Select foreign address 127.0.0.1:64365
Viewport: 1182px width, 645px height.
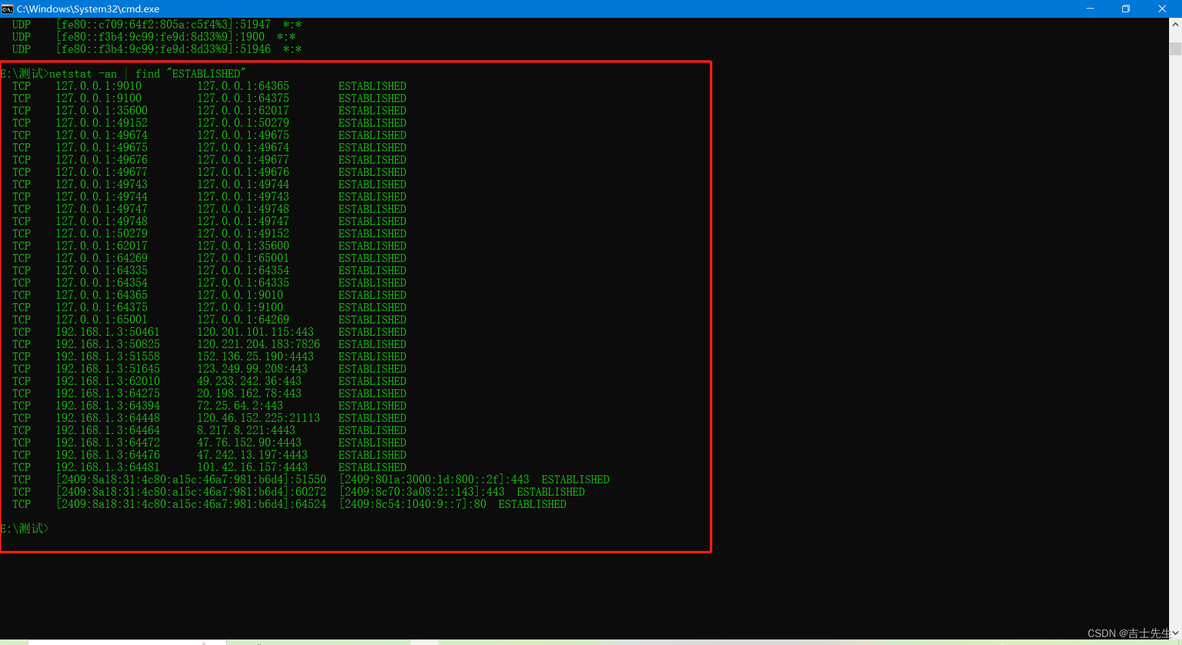(243, 86)
